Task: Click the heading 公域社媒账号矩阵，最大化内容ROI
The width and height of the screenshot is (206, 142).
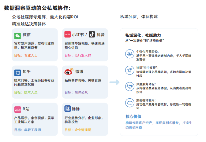Action: 45,17
